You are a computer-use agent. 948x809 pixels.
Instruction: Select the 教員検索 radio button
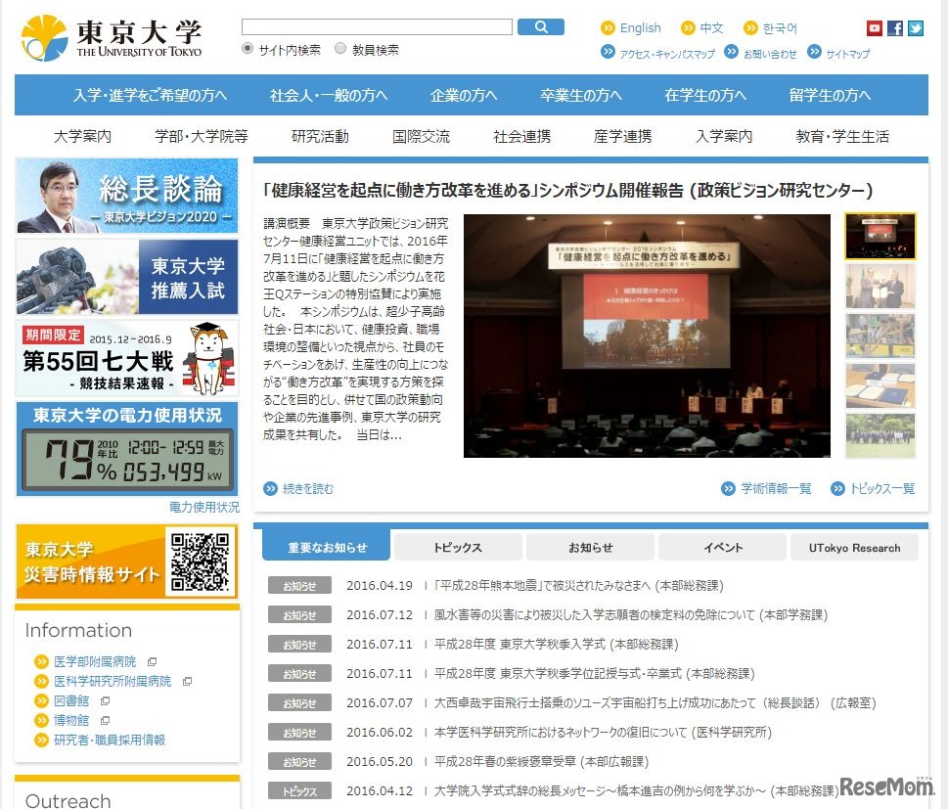pos(340,48)
